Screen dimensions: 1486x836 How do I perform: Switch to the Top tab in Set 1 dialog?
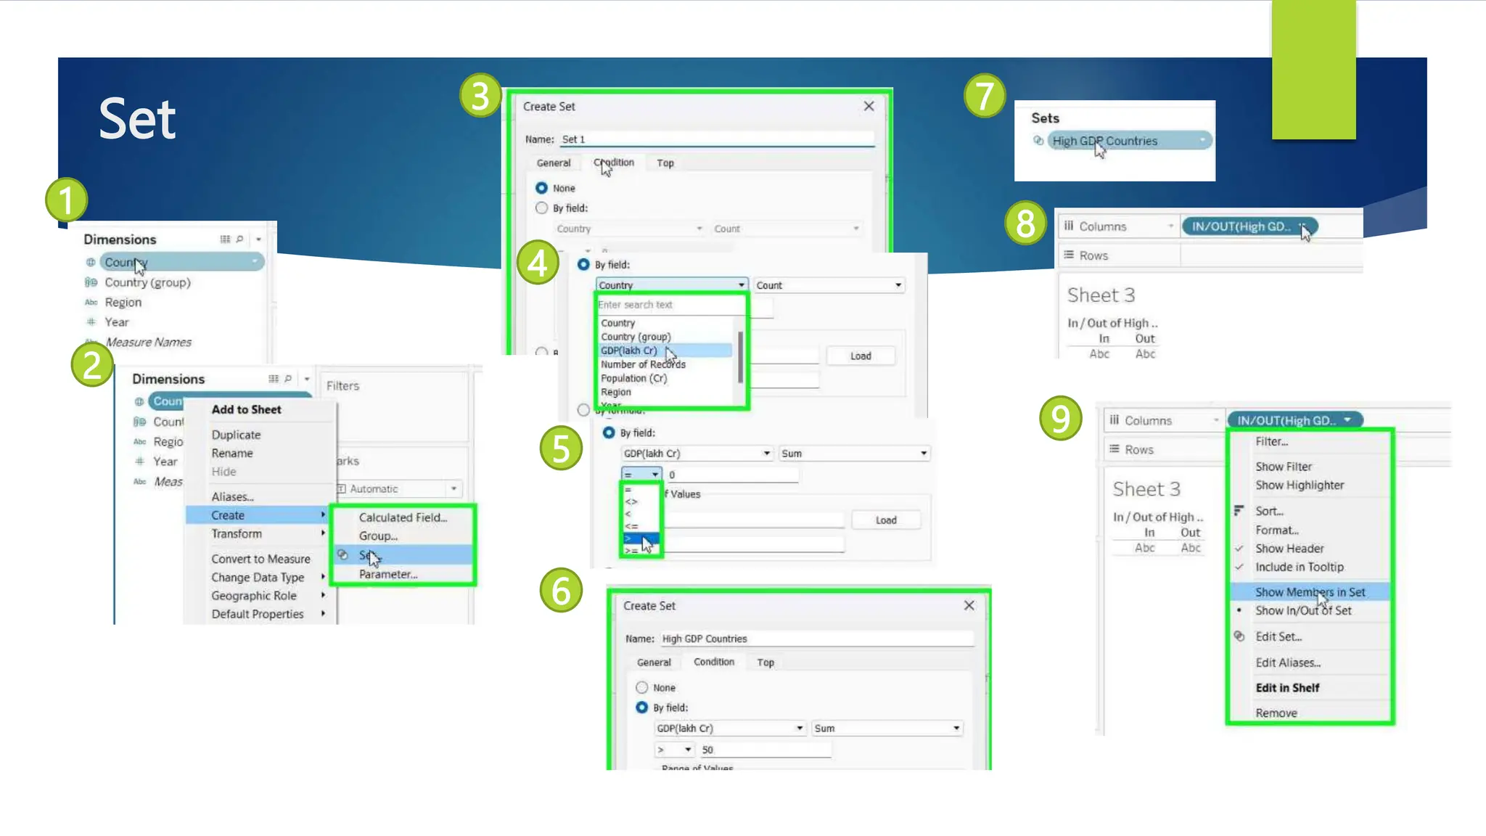point(665,163)
